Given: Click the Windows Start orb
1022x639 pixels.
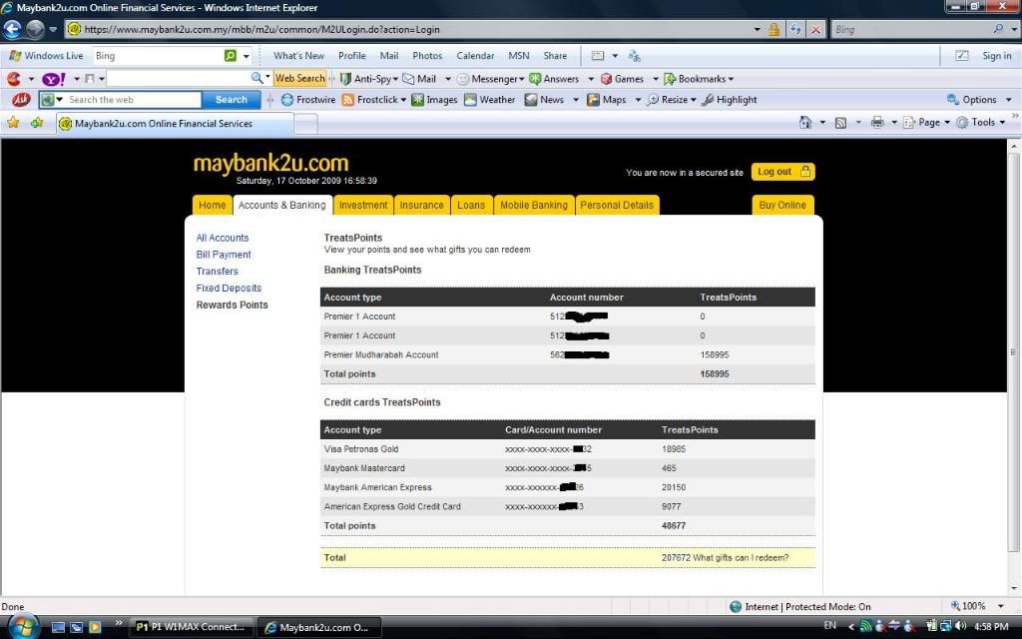Looking at the screenshot, I should point(23,626).
